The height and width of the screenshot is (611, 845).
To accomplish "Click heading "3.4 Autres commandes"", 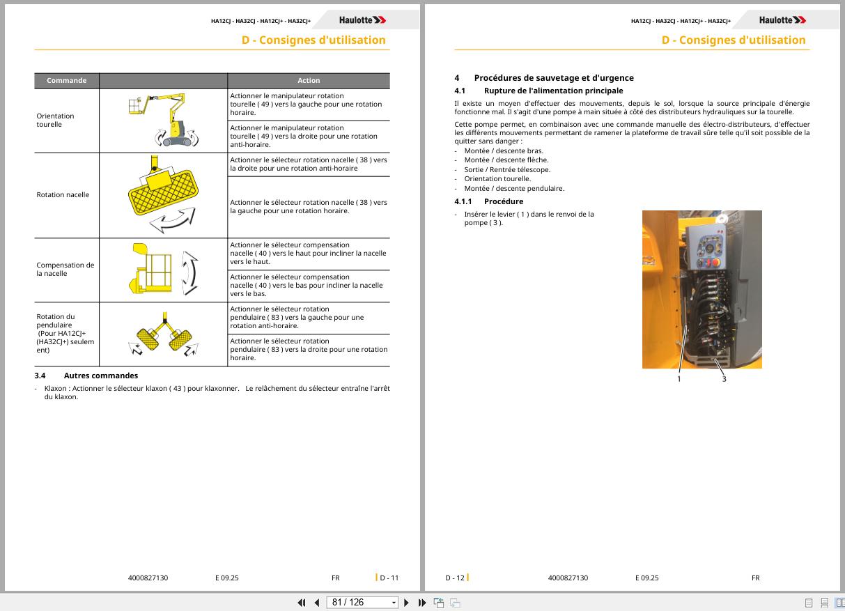I will click(x=86, y=376).
